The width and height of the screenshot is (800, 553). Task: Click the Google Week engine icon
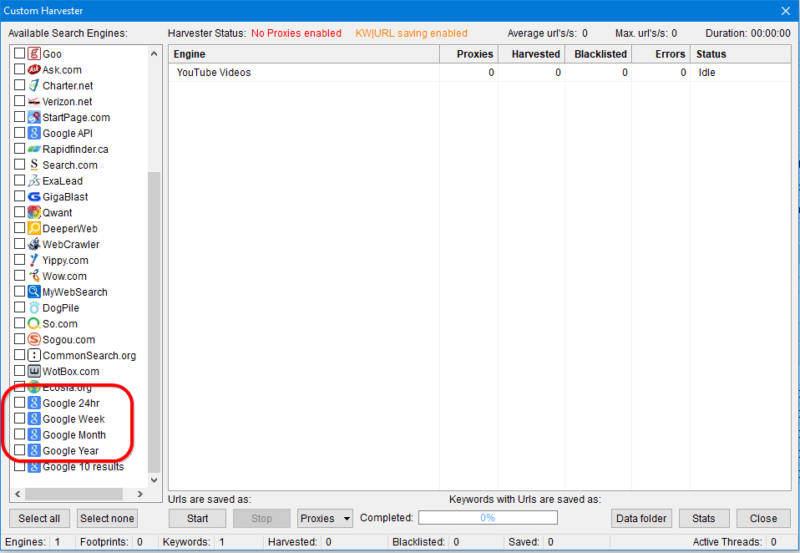point(34,419)
